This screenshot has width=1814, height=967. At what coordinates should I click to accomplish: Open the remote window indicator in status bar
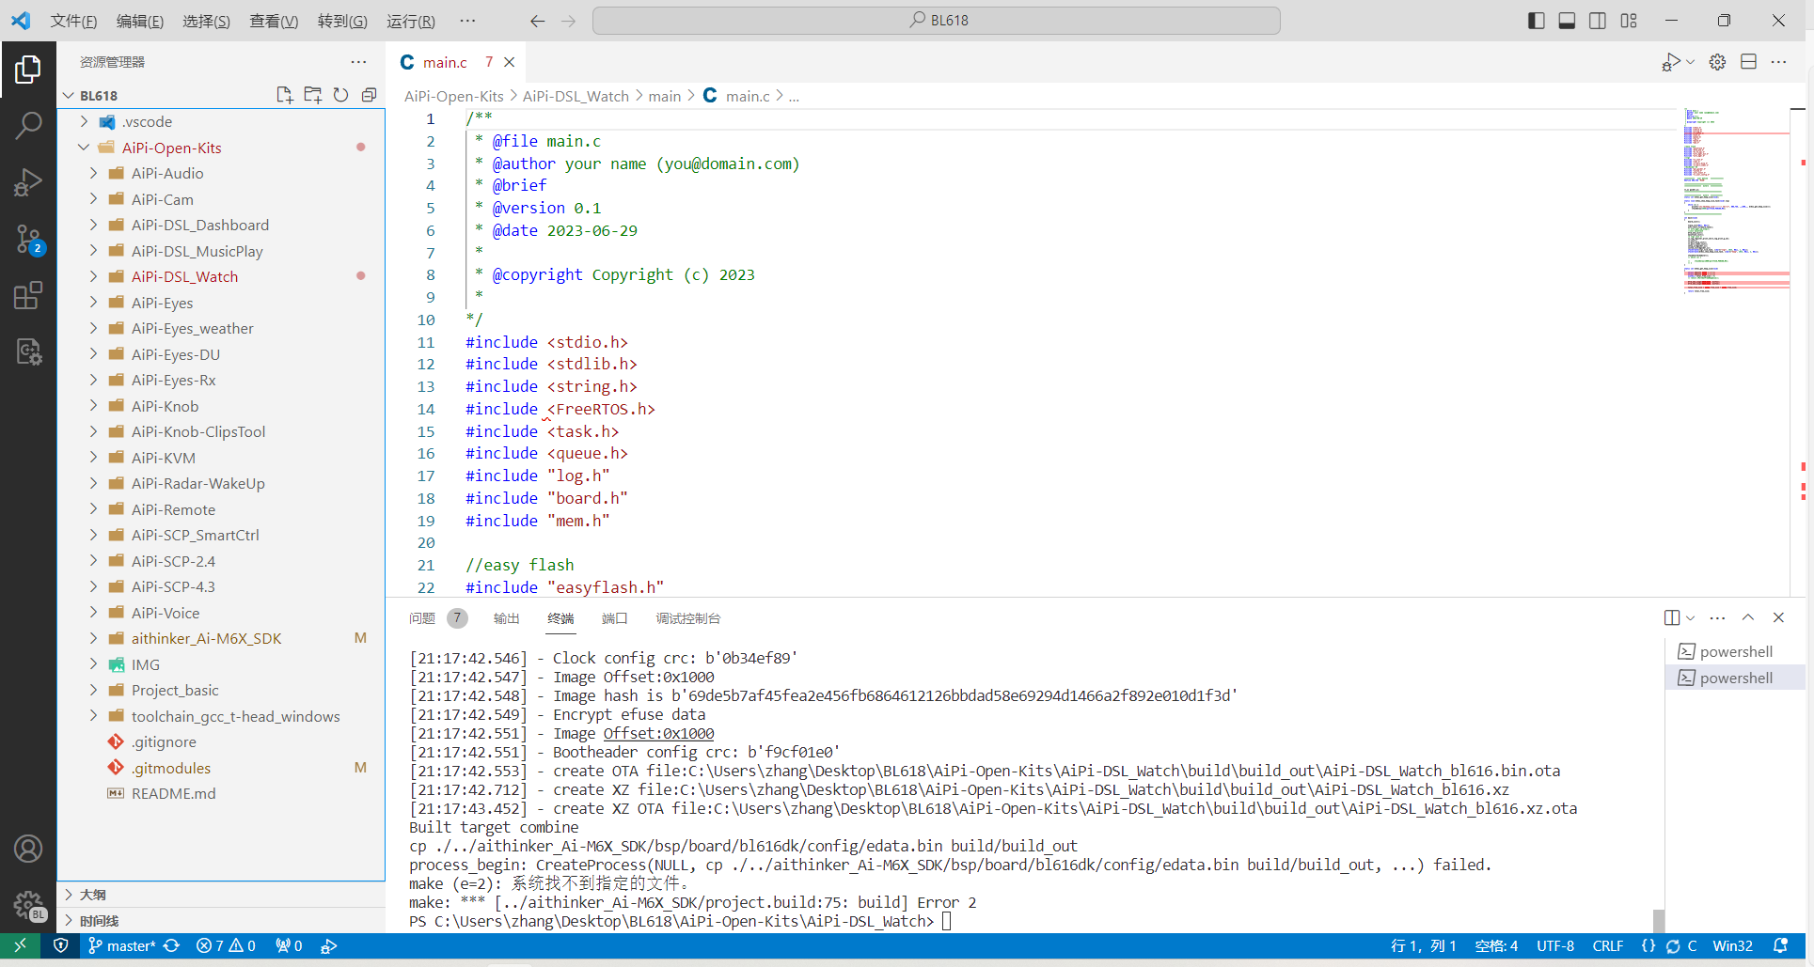(x=20, y=945)
